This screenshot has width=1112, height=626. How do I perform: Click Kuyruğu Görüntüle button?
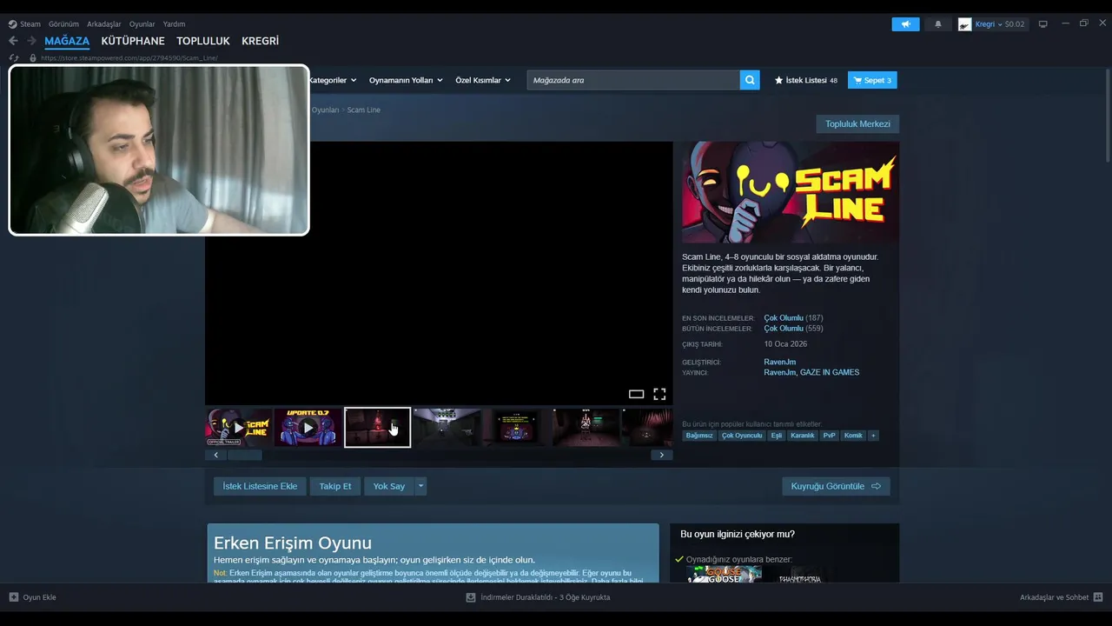pyautogui.click(x=836, y=486)
